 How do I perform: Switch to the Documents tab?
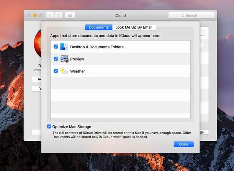coord(99,27)
